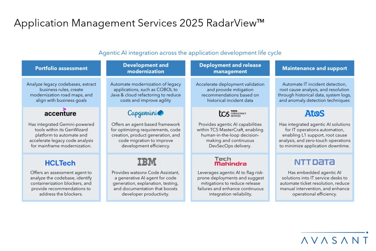Click the TCS Tata Consultancy Services logo
Screen dimensions: 376x251
pyautogui.click(x=232, y=113)
